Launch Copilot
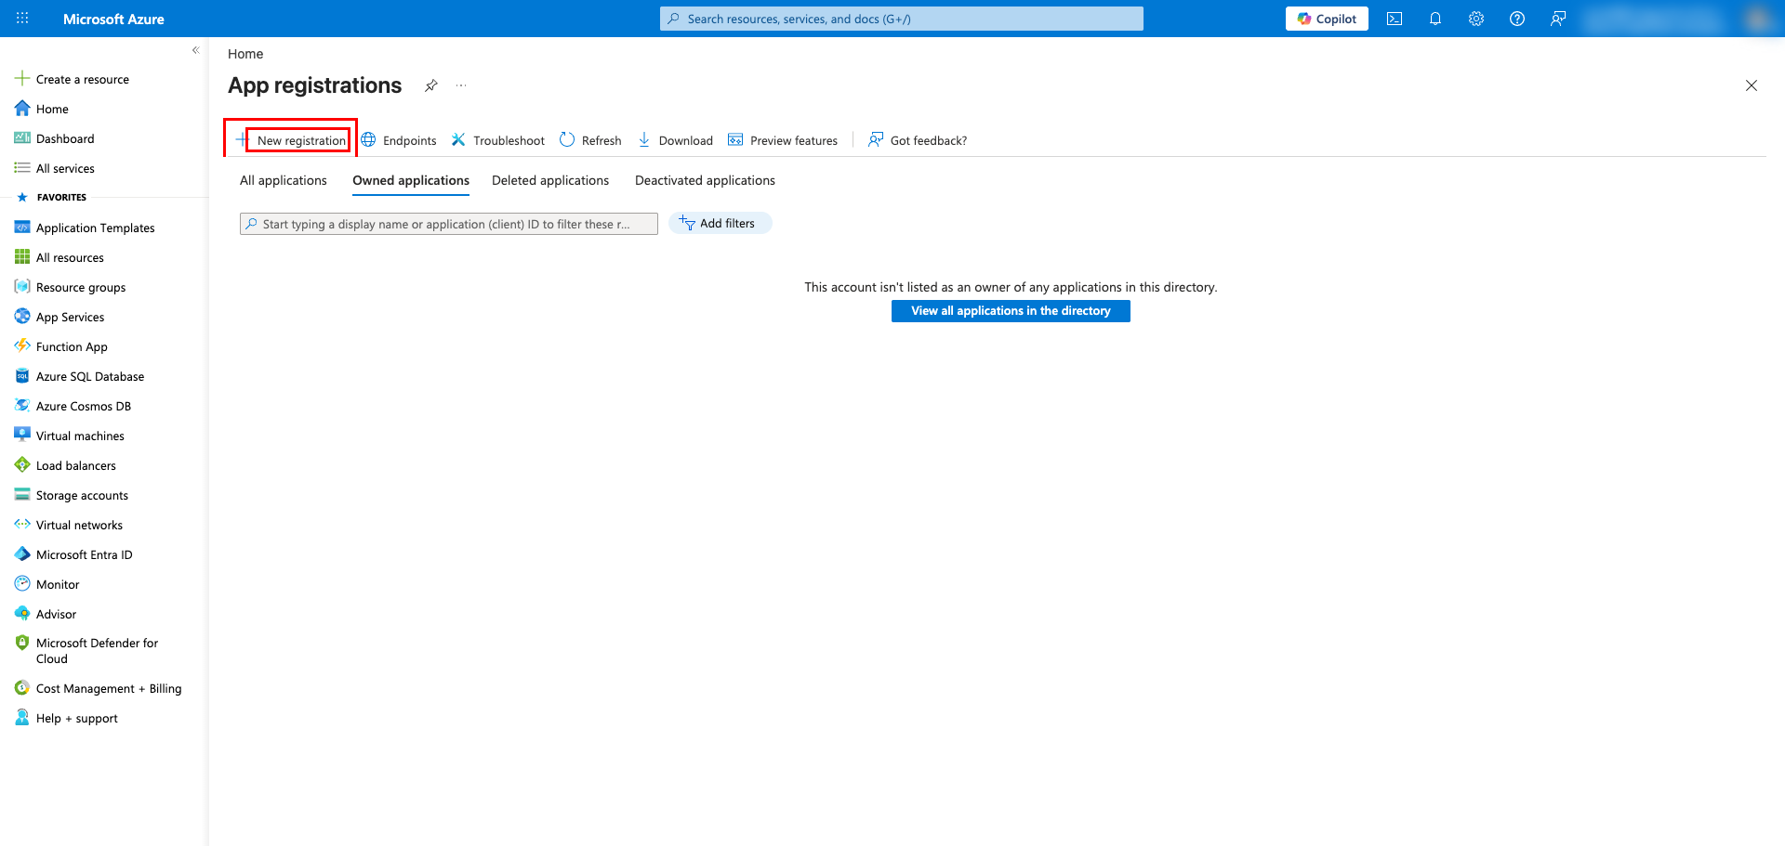1785x846 pixels. (x=1327, y=19)
